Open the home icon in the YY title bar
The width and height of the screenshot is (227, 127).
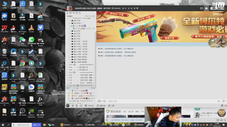point(206,8)
